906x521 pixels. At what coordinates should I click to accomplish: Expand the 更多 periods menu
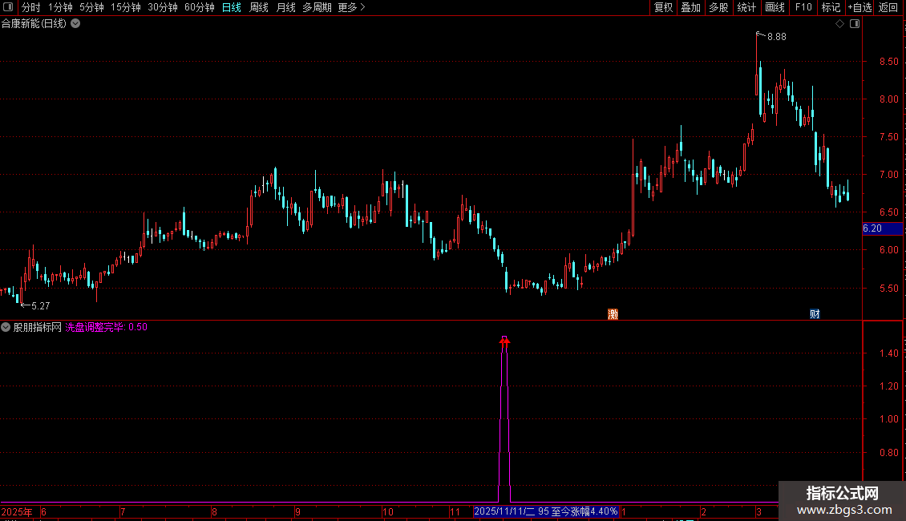pyautogui.click(x=351, y=7)
